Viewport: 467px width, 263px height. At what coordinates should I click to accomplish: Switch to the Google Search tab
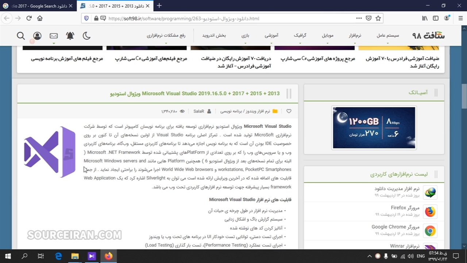pos(36,6)
